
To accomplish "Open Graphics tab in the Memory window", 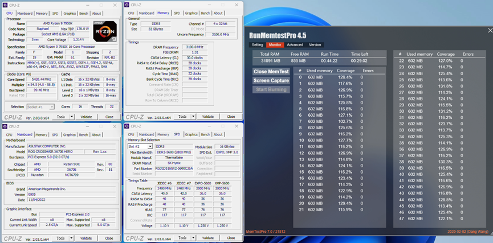I will click(x=191, y=13).
